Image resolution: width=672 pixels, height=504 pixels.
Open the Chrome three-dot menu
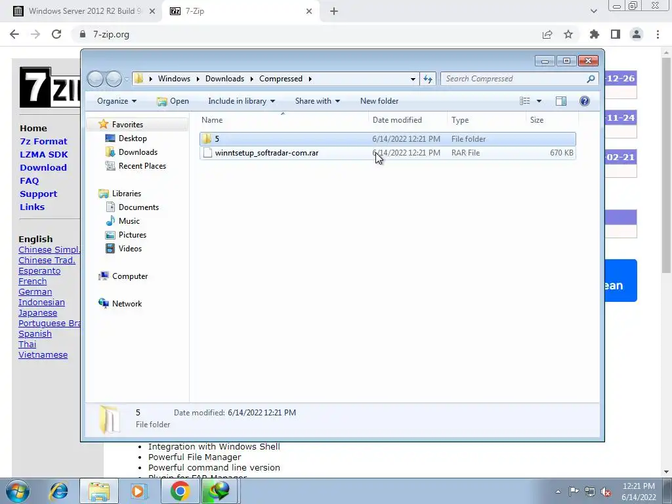click(658, 34)
